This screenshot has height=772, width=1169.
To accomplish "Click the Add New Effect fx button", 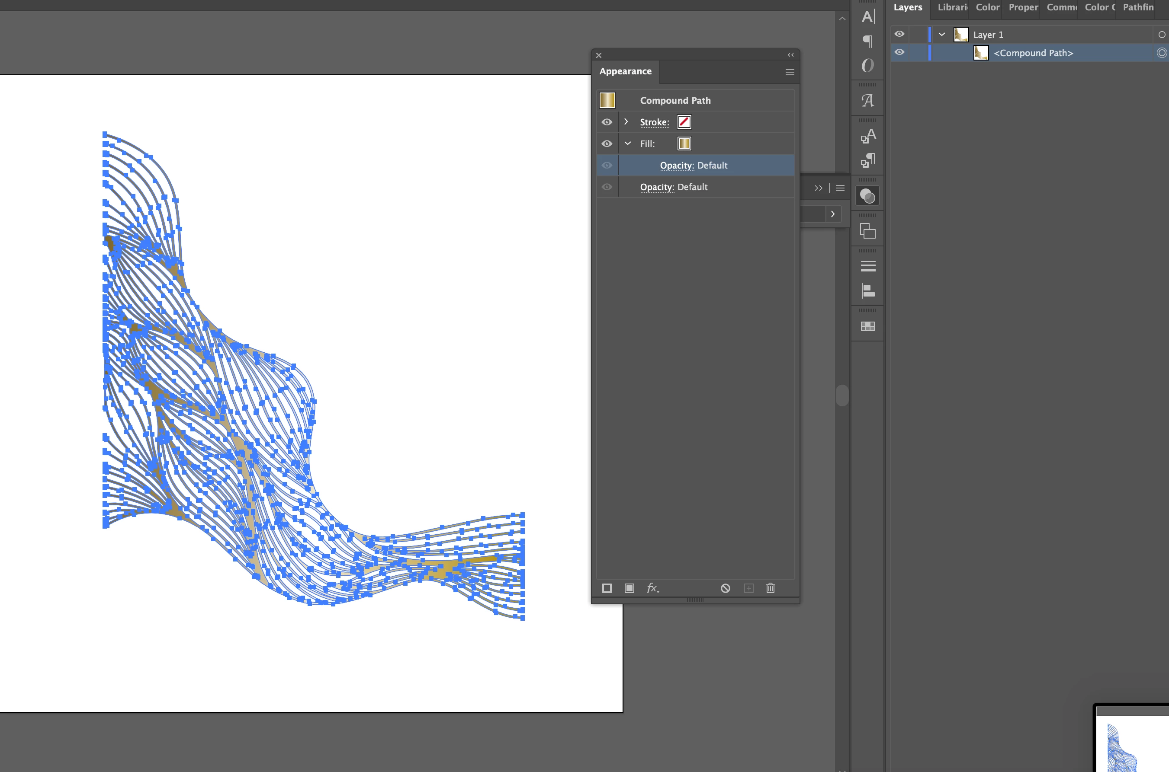I will (x=652, y=588).
